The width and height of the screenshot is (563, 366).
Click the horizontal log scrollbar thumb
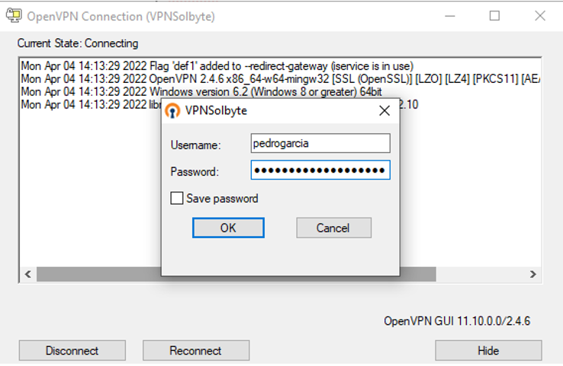236,275
